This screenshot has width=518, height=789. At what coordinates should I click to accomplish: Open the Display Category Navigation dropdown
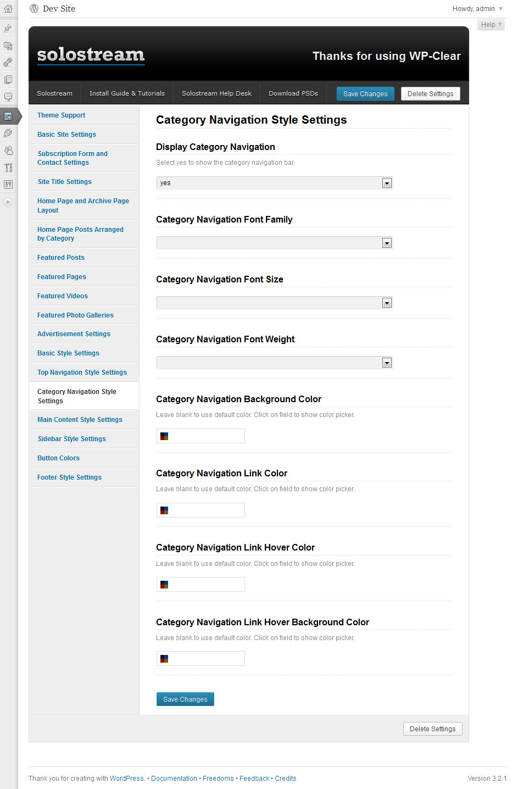(275, 183)
